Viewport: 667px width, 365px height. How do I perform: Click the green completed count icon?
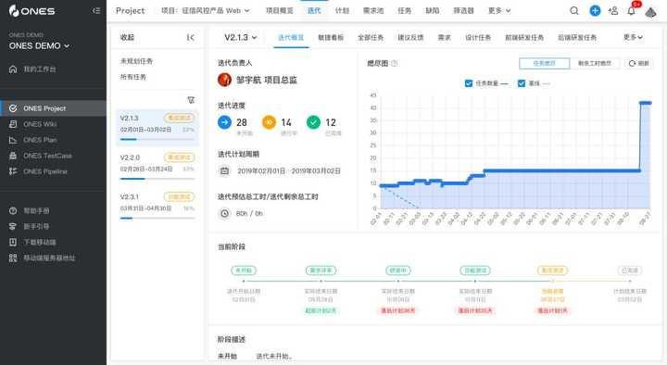pos(313,122)
